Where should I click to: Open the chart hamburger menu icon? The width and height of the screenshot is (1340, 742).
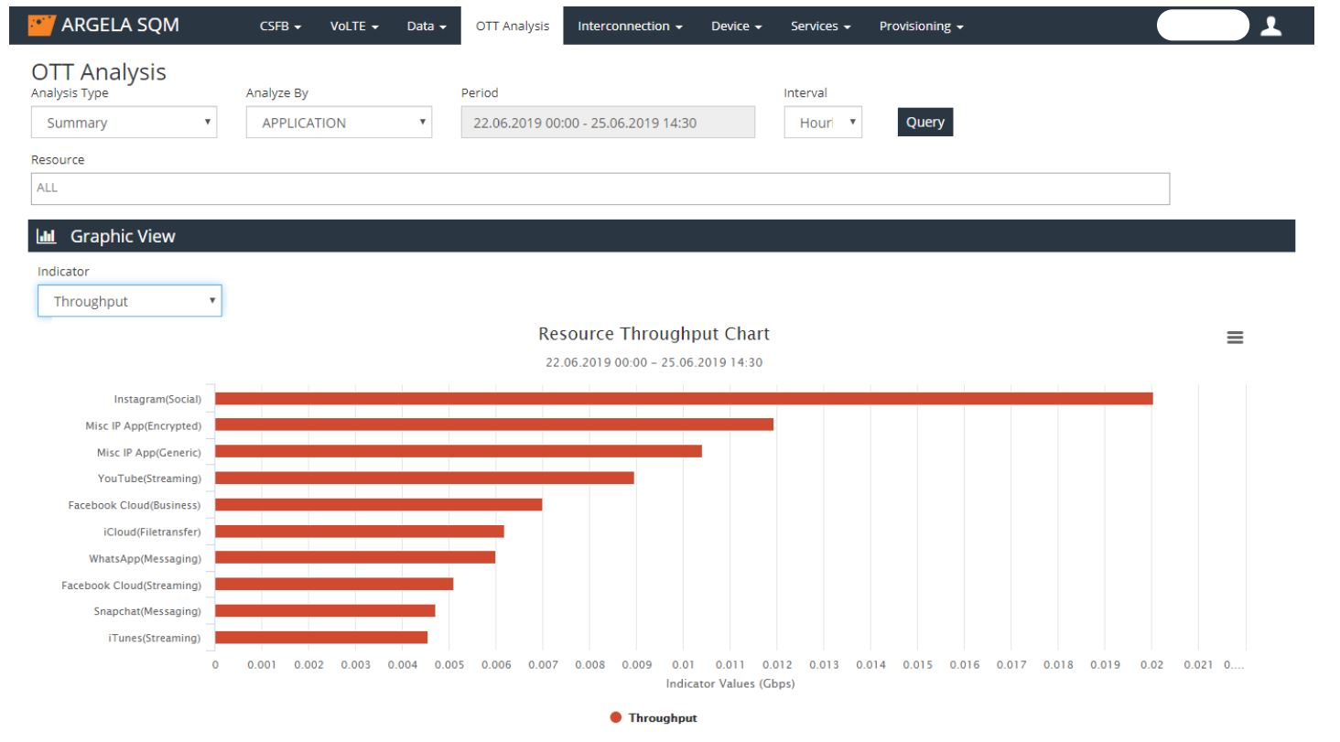[1234, 338]
